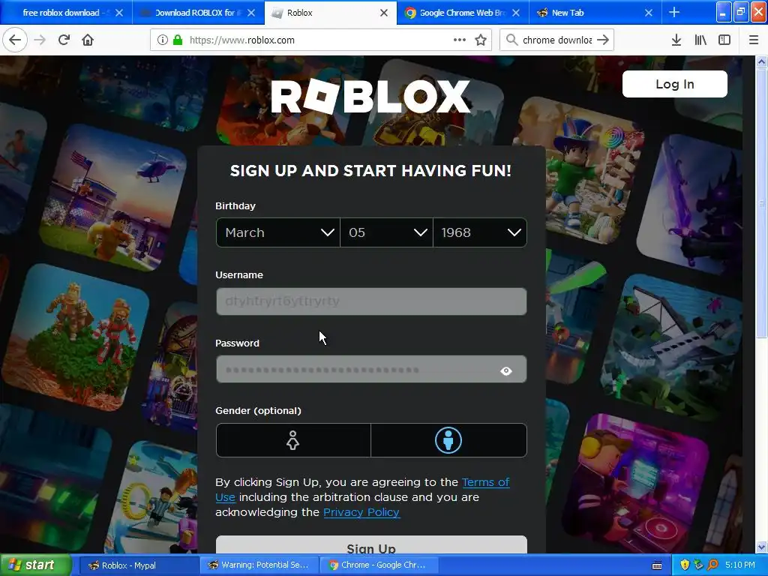768x576 pixels.
Task: Select the female gender icon
Action: (293, 439)
